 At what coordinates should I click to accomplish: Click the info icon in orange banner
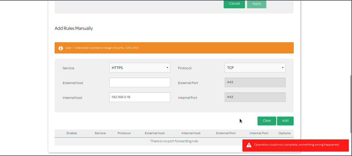pyautogui.click(x=61, y=48)
